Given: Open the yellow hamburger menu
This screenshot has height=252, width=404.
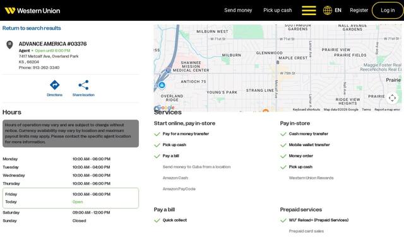Looking at the screenshot, I should coord(309,11).
